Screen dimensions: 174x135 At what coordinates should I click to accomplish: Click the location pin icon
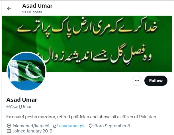[x=9, y=126]
